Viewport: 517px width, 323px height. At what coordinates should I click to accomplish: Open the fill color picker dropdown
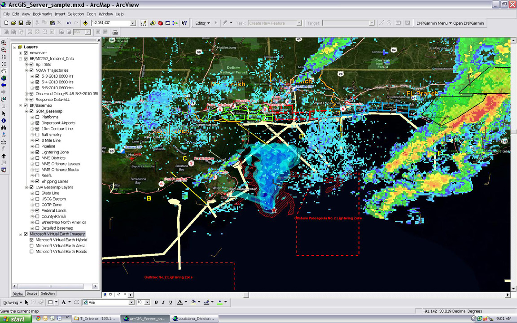point(200,302)
